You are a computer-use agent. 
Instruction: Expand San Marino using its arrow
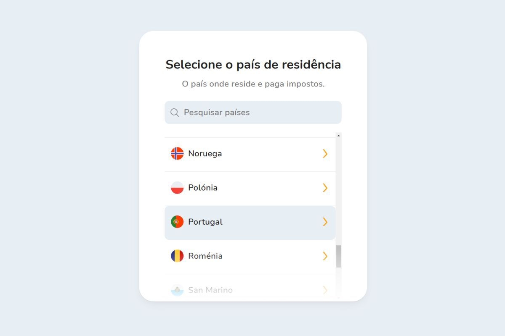click(x=325, y=290)
